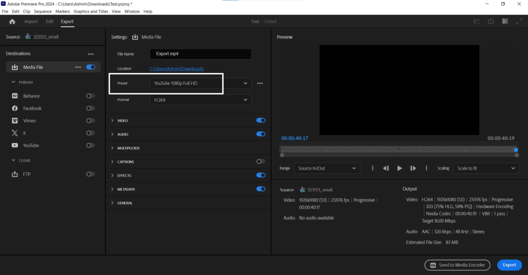This screenshot has width=528, height=275.
Task: Turn on the Captions toggle
Action: pos(260,162)
